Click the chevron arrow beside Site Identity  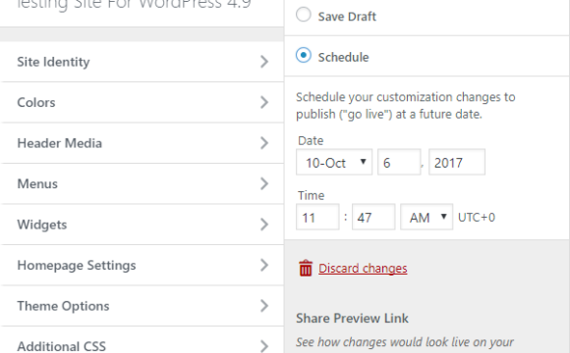tap(264, 62)
